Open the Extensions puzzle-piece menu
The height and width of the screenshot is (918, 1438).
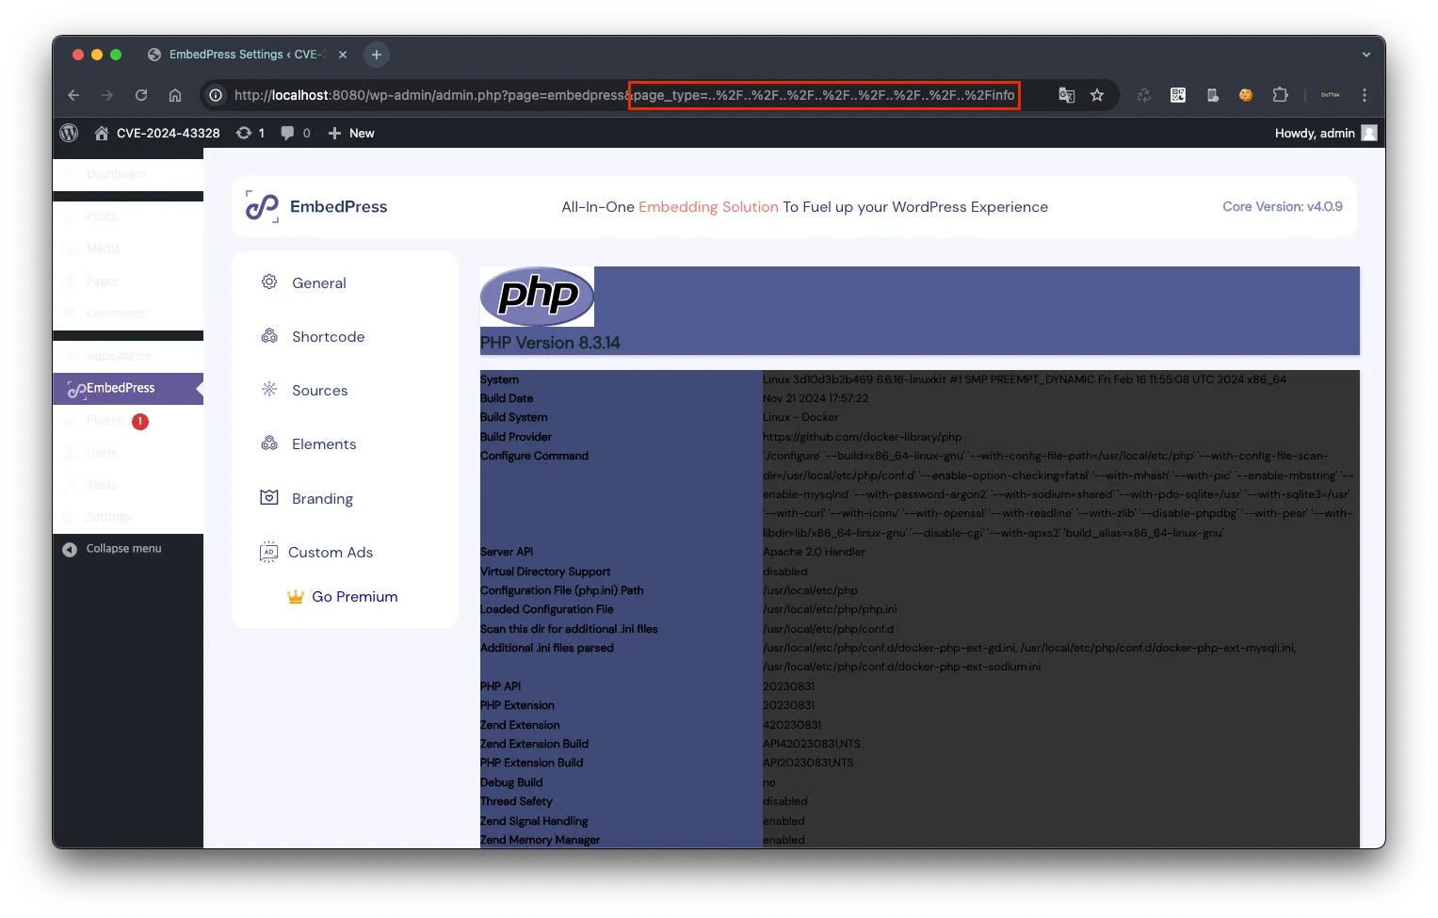pyautogui.click(x=1280, y=95)
